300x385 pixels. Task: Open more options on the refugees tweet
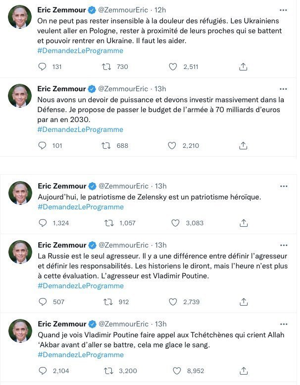[283, 10]
